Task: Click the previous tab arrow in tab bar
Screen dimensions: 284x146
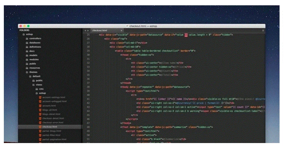Action: point(85,30)
